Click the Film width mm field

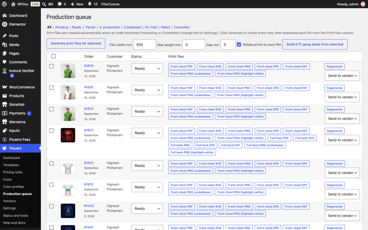coord(144,45)
